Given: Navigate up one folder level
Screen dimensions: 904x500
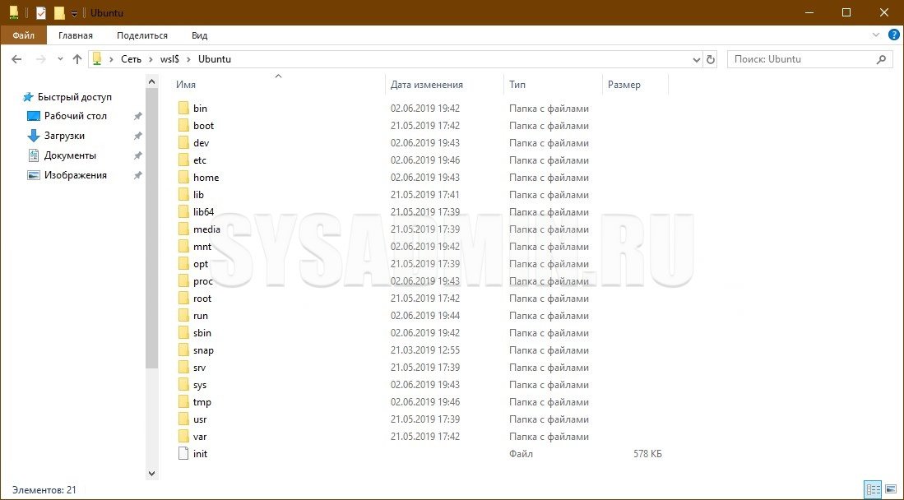Looking at the screenshot, I should [x=77, y=59].
